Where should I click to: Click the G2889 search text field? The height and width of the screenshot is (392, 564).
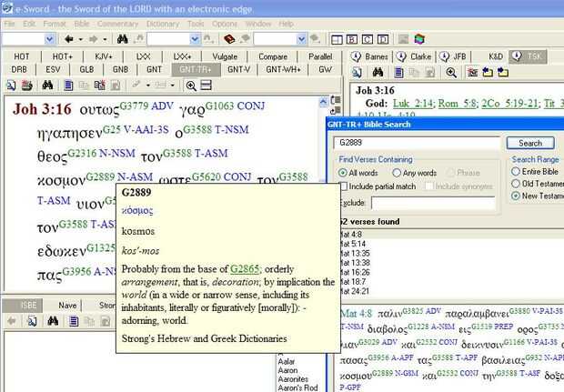point(417,143)
